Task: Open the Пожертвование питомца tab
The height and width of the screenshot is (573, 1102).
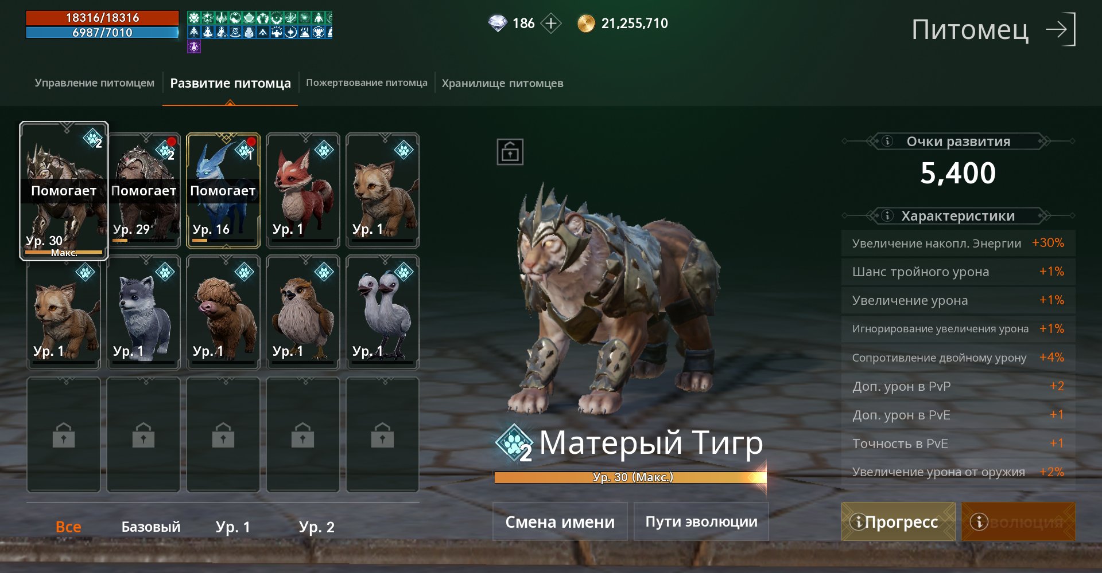Action: point(367,83)
